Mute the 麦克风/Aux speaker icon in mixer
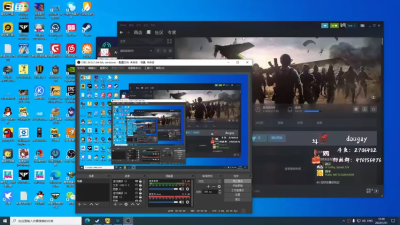Screen dimensions: 400x225 (x=181, y=202)
